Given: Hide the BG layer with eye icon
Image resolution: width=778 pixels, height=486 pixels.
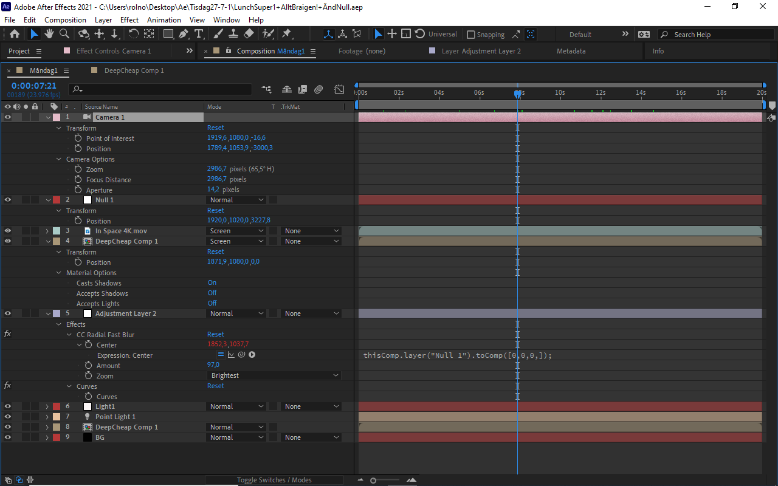Looking at the screenshot, I should pos(8,437).
